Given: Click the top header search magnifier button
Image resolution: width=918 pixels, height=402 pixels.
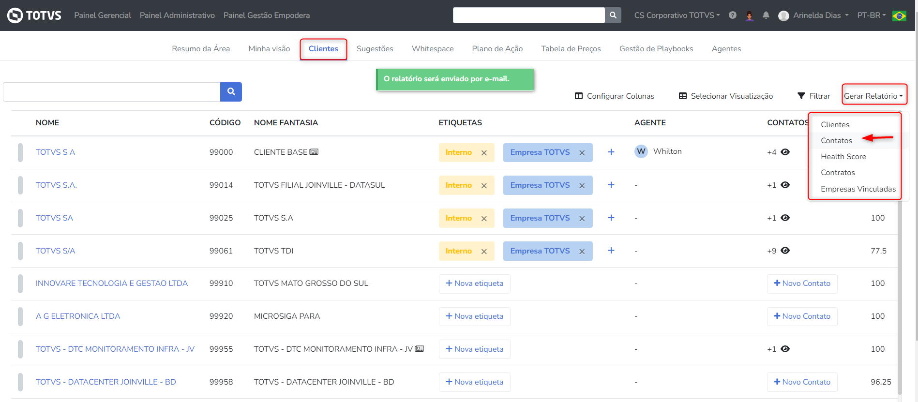Looking at the screenshot, I should point(613,15).
